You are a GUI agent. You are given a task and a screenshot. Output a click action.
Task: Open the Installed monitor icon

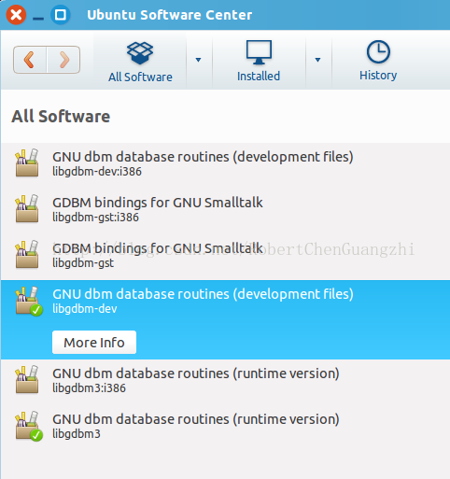pyautogui.click(x=259, y=52)
